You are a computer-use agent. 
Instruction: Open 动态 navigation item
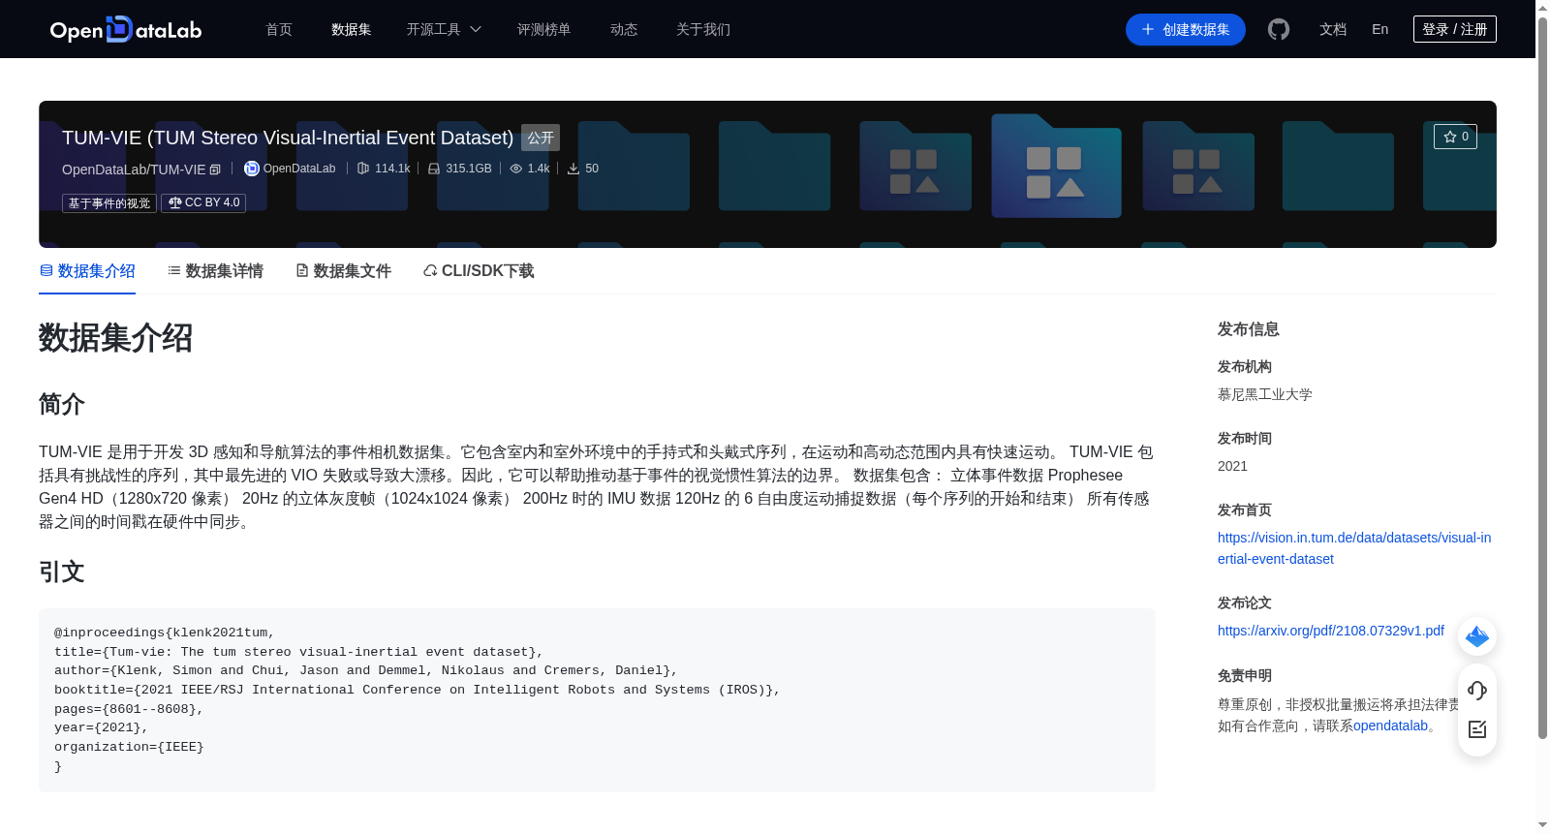click(x=624, y=29)
